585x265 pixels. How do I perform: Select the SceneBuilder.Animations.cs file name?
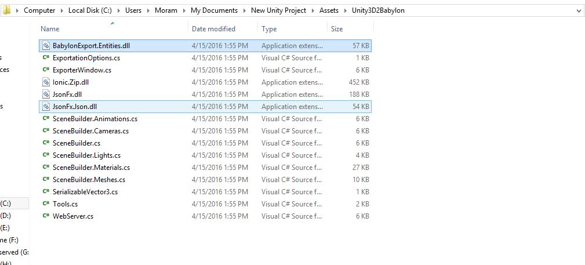click(x=95, y=119)
